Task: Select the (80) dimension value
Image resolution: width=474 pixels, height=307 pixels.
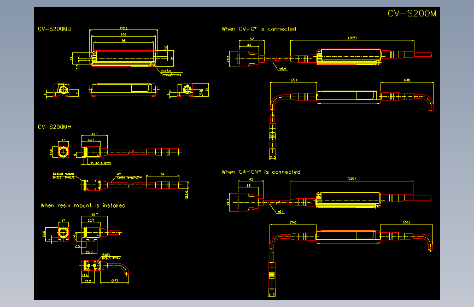Action: pyautogui.click(x=407, y=80)
